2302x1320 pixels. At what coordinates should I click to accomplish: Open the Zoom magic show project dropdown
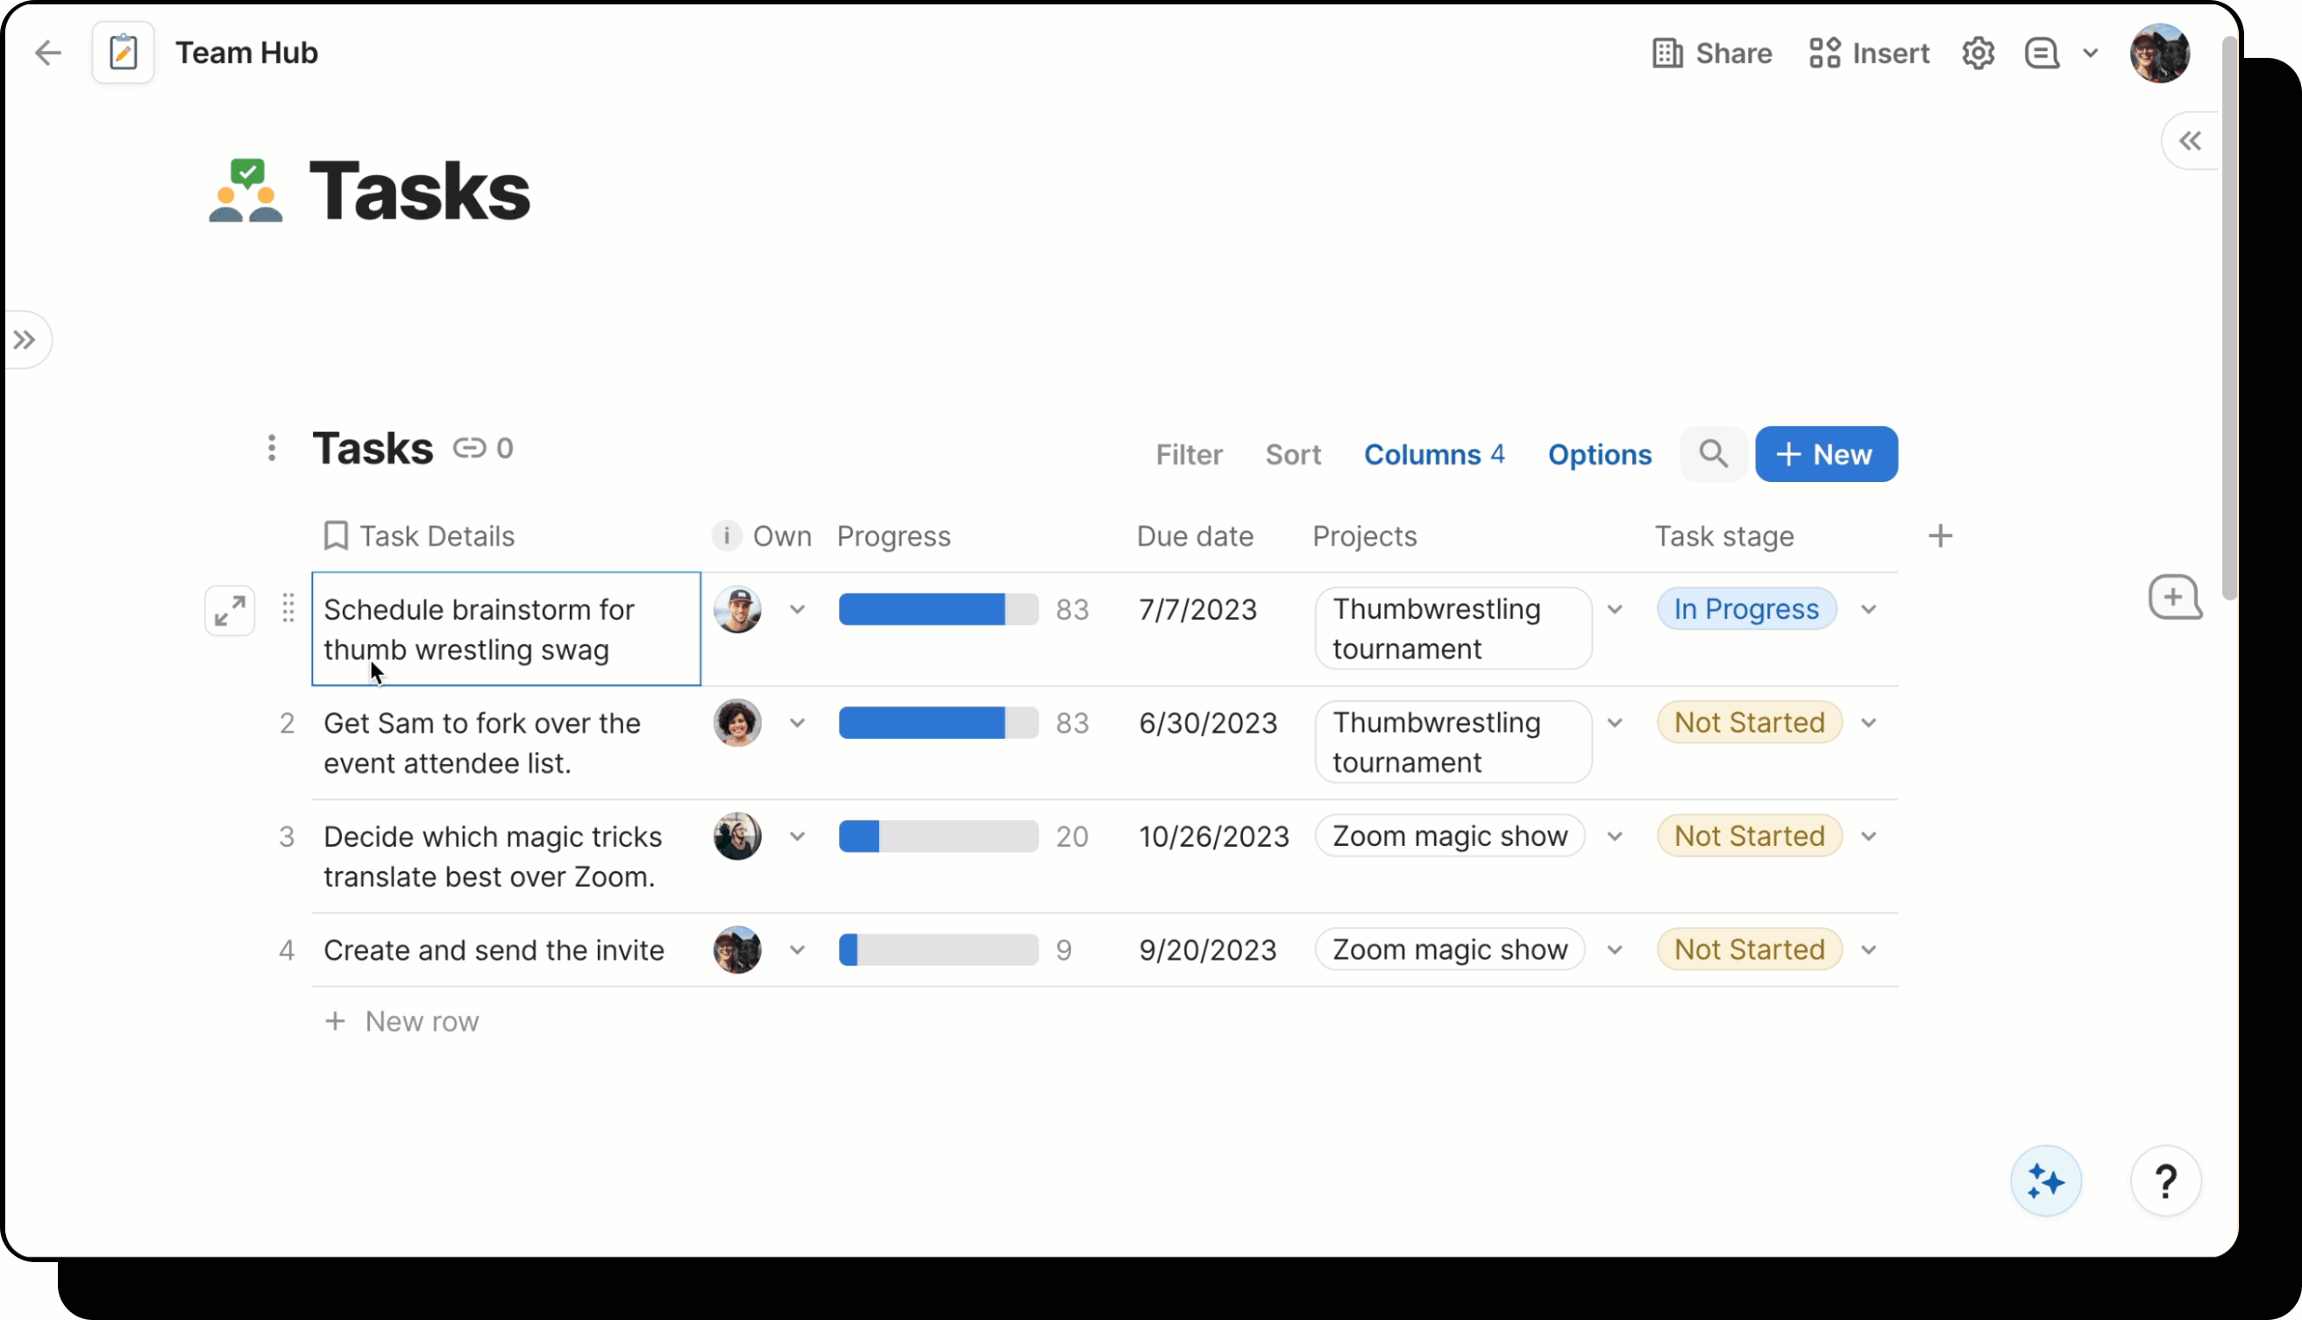point(1616,836)
